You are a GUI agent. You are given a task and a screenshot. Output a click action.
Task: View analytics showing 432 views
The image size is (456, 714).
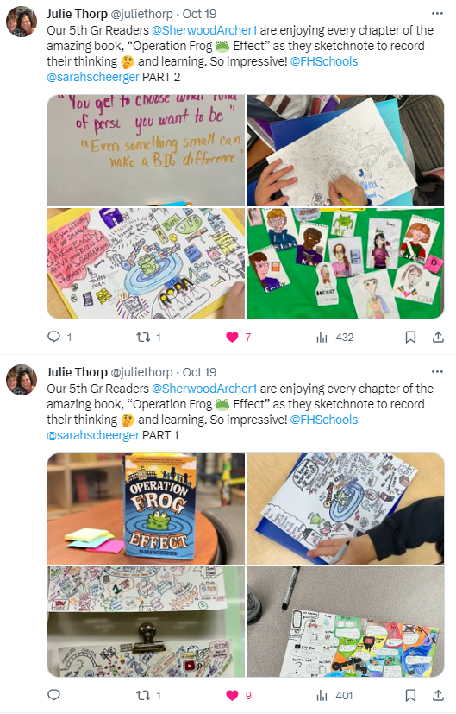pyautogui.click(x=334, y=337)
